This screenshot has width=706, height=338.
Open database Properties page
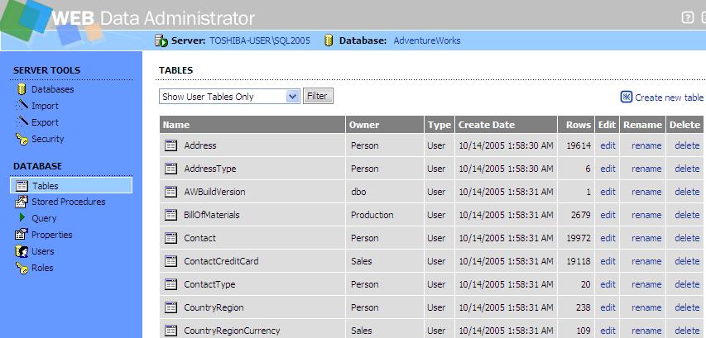[x=52, y=235]
